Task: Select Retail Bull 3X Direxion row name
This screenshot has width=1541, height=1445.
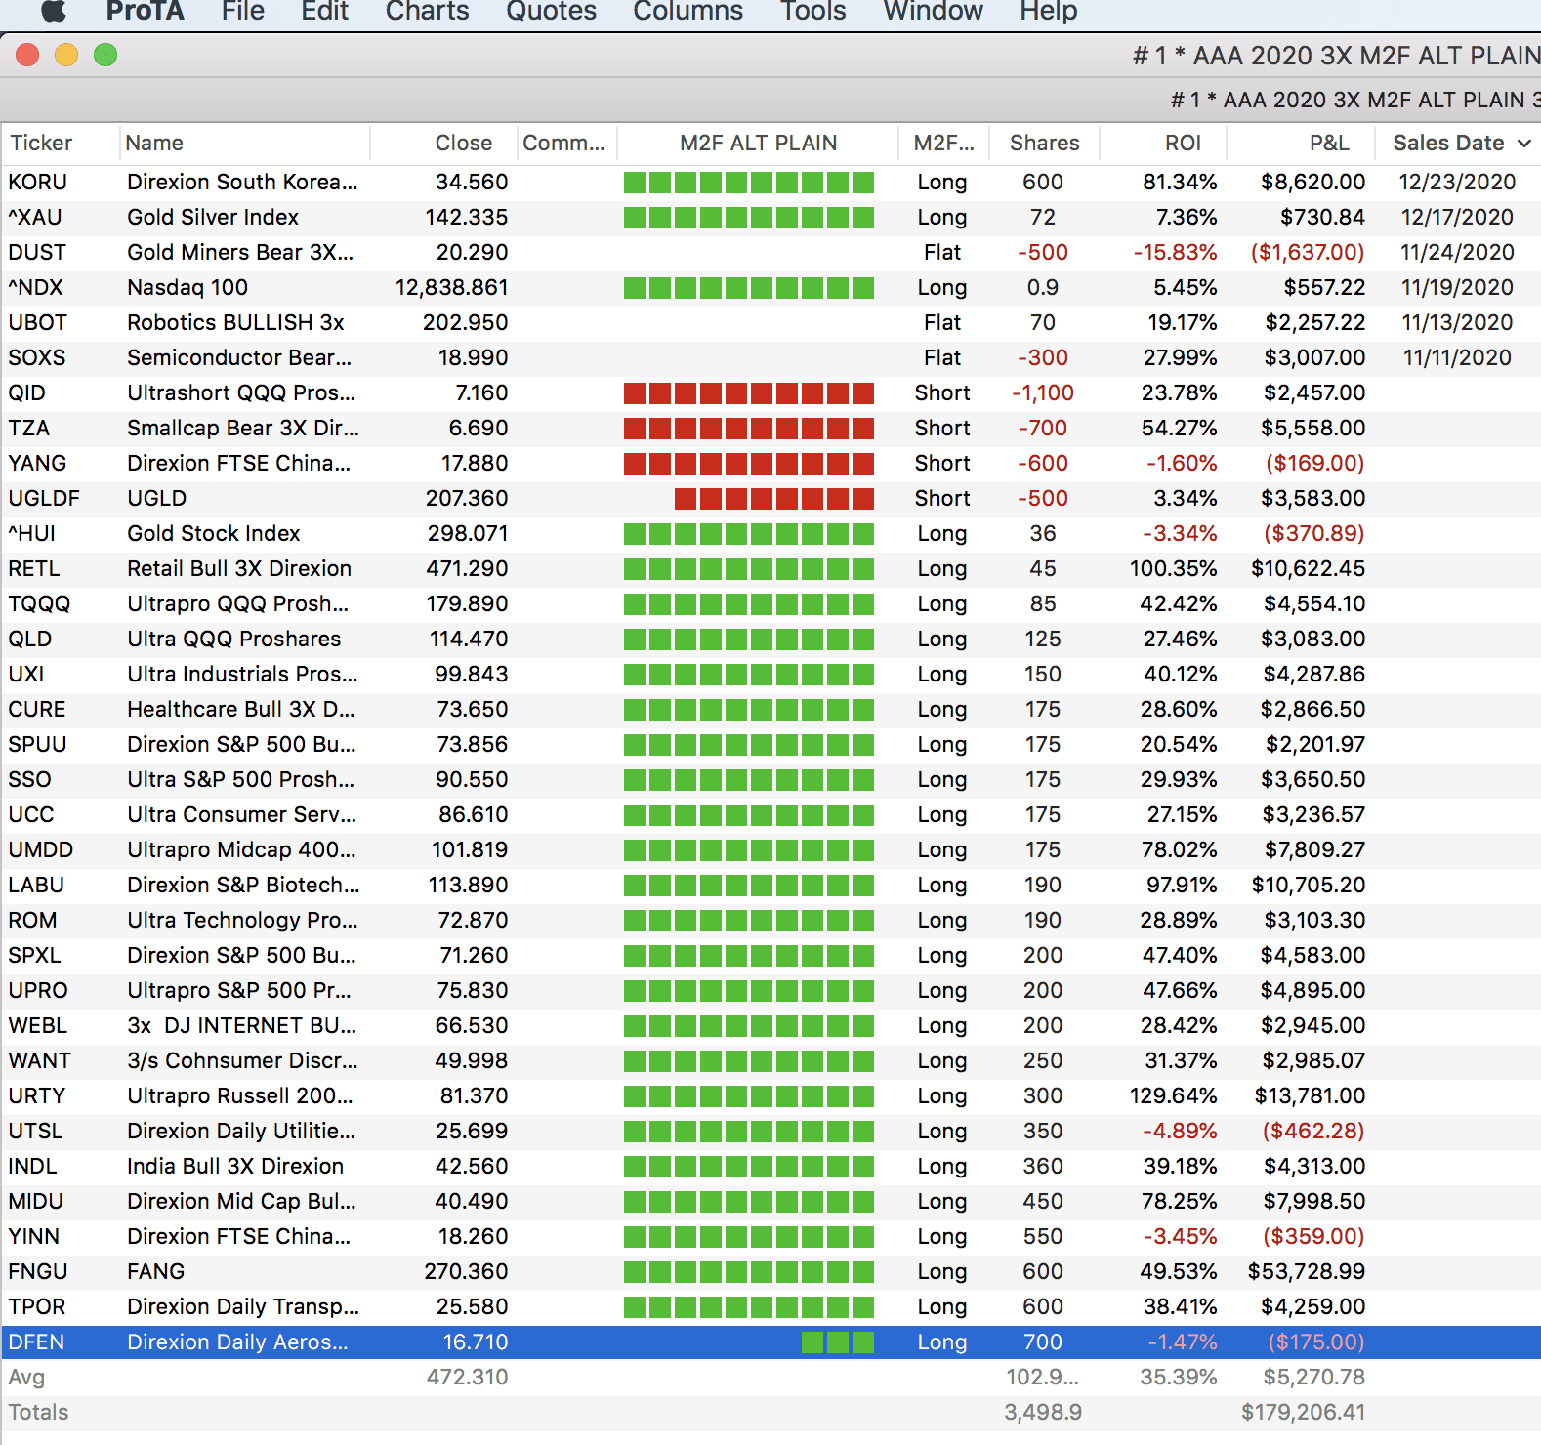Action: 239,568
